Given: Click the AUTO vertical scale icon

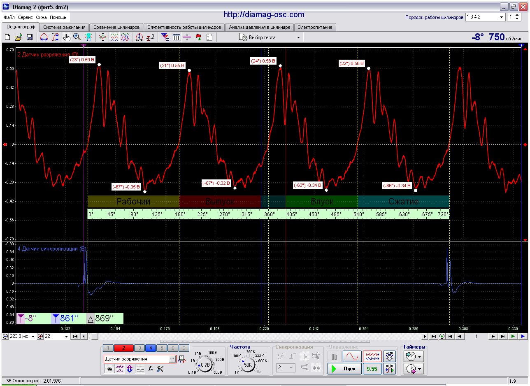Looking at the screenshot, I should [x=139, y=37].
